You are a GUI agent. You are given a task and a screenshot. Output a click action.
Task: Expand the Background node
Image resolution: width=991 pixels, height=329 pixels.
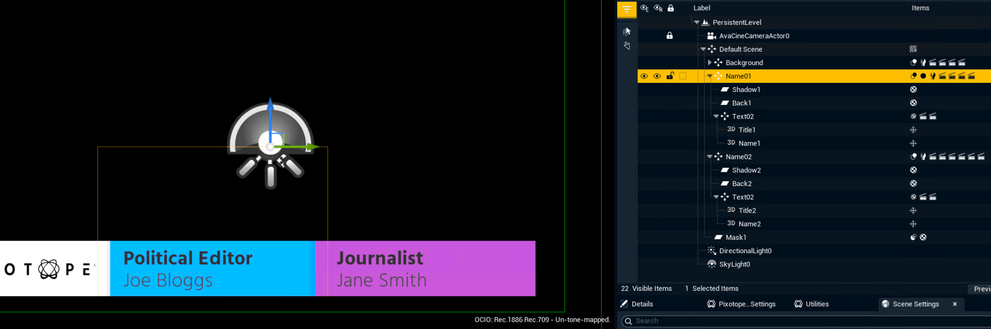(710, 62)
